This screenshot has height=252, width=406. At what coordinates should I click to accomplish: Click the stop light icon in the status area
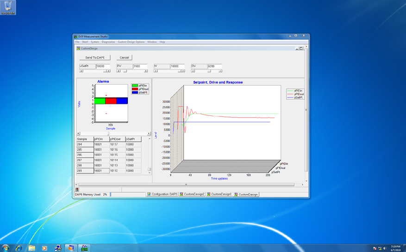[77, 189]
